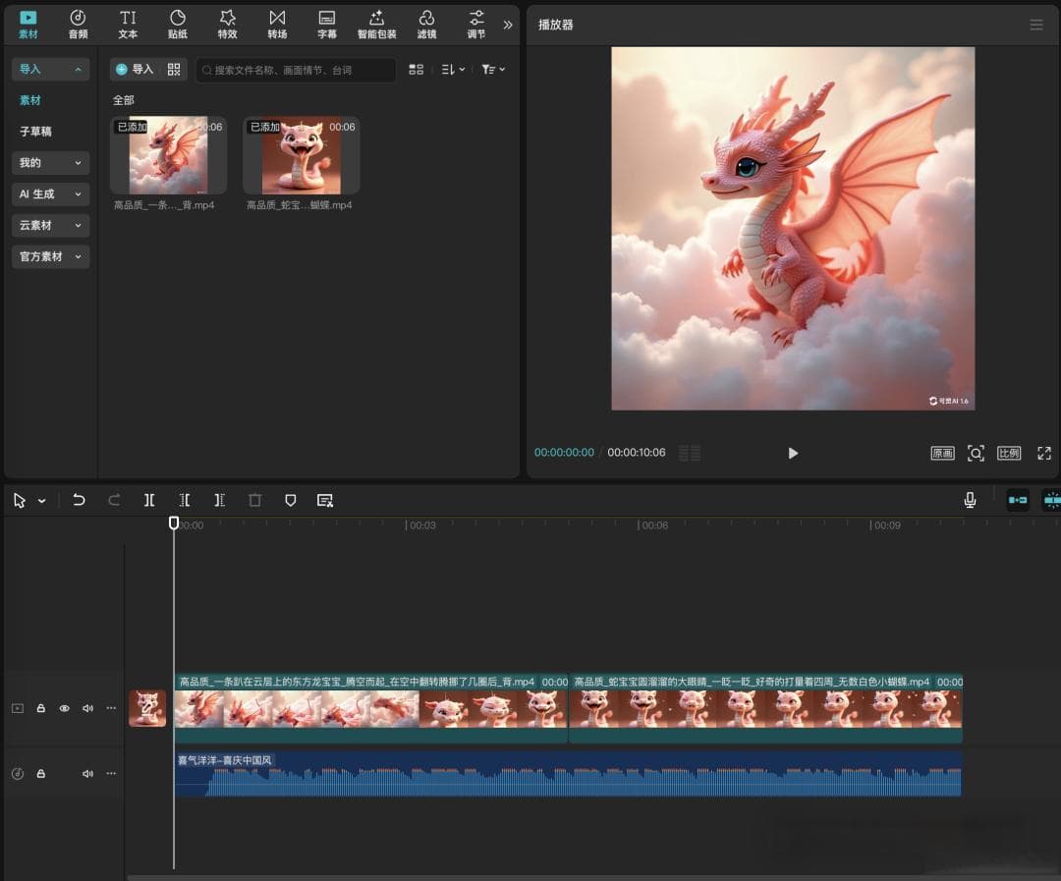
Task: Click the audio track type icon
Action: [18, 773]
